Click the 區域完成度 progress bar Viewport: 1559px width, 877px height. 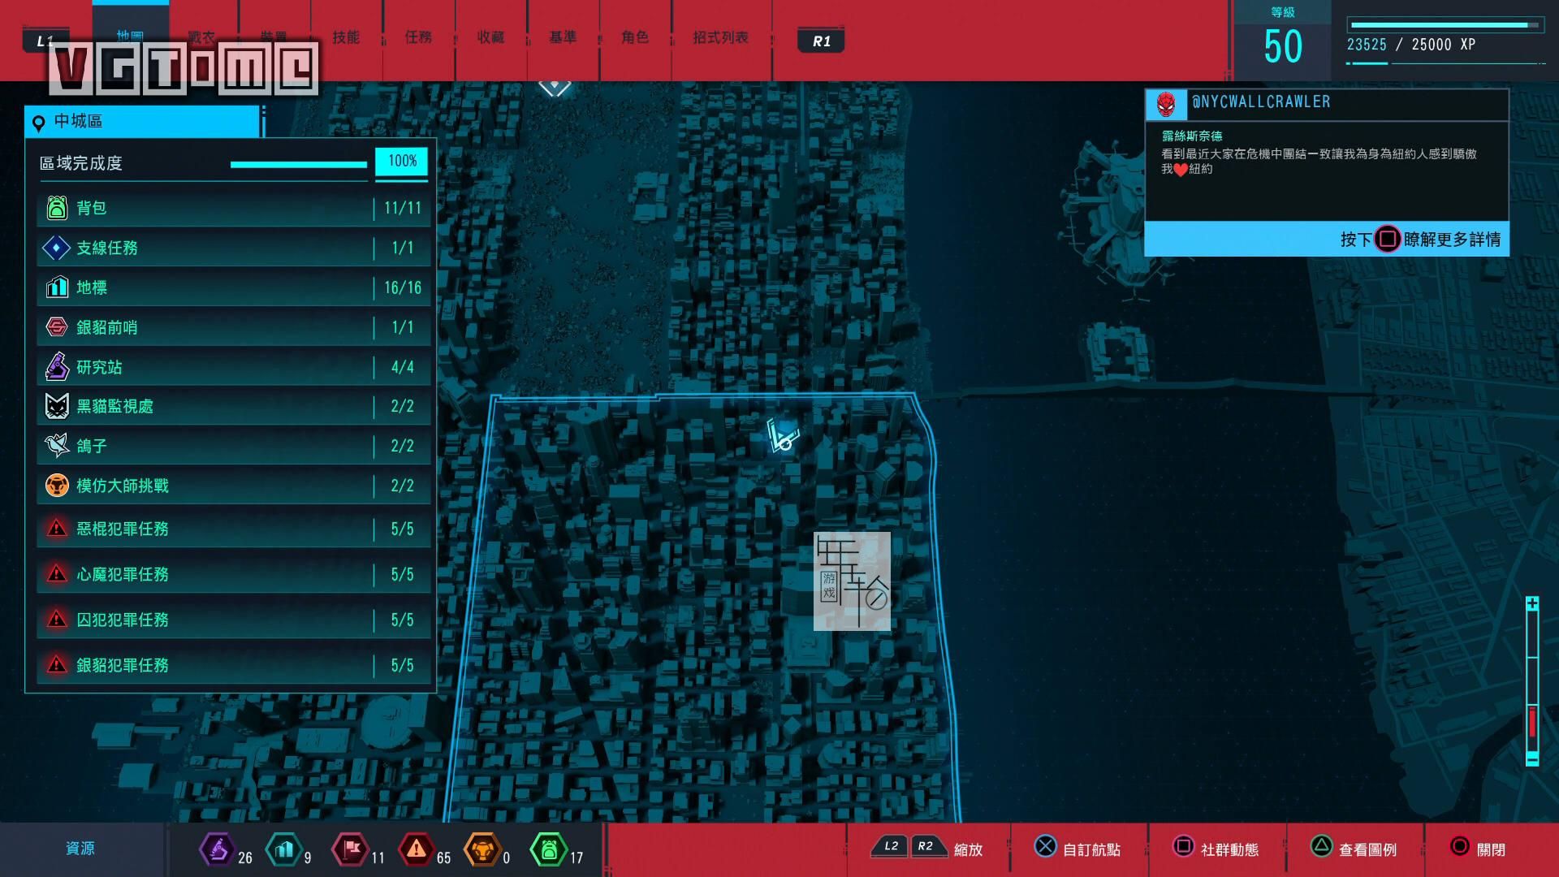(x=299, y=164)
